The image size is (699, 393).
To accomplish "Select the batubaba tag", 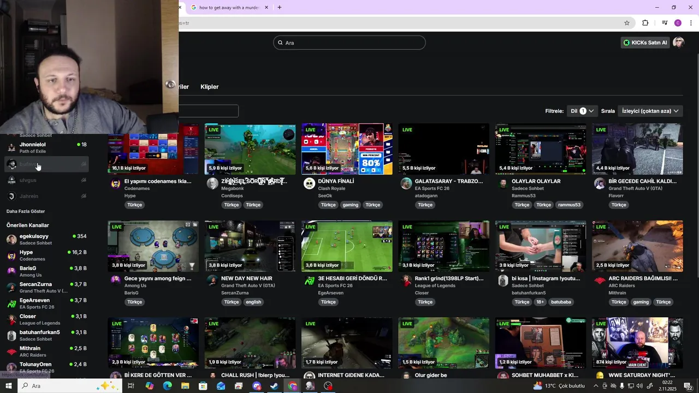I will point(561,302).
